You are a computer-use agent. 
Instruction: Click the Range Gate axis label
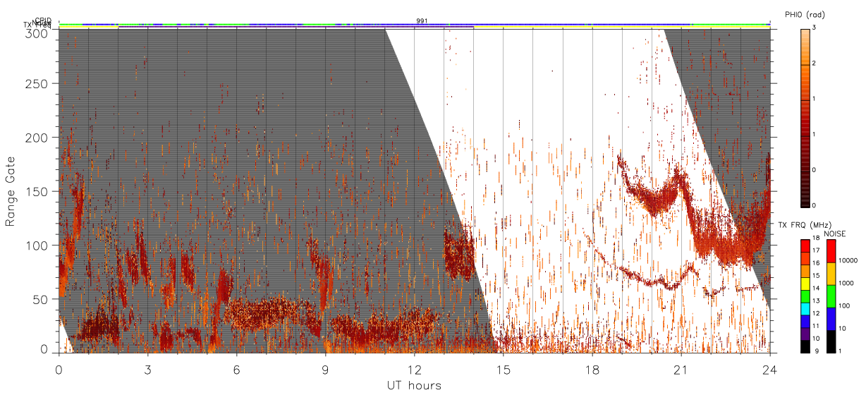(11, 191)
